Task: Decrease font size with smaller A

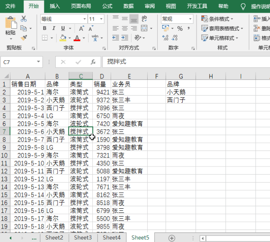Action: click(91, 28)
